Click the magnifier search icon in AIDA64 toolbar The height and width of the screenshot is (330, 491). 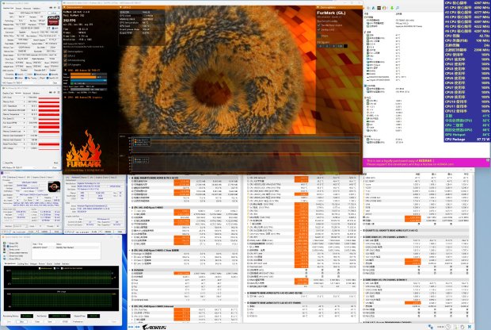398,8
